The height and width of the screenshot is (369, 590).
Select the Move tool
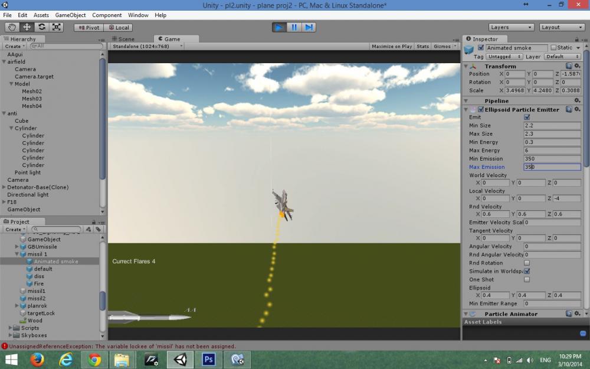(27, 27)
